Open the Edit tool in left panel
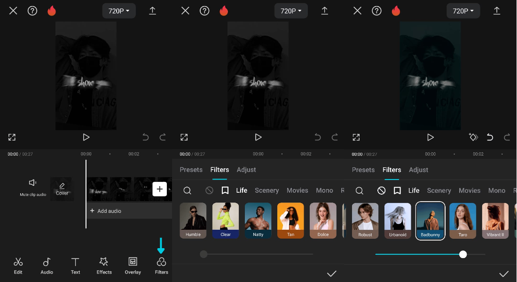The height and width of the screenshot is (282, 517). (x=18, y=266)
